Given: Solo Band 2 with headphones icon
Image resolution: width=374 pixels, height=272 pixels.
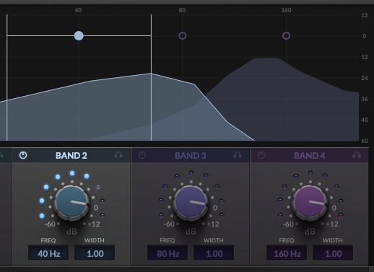Looking at the screenshot, I should click(118, 155).
